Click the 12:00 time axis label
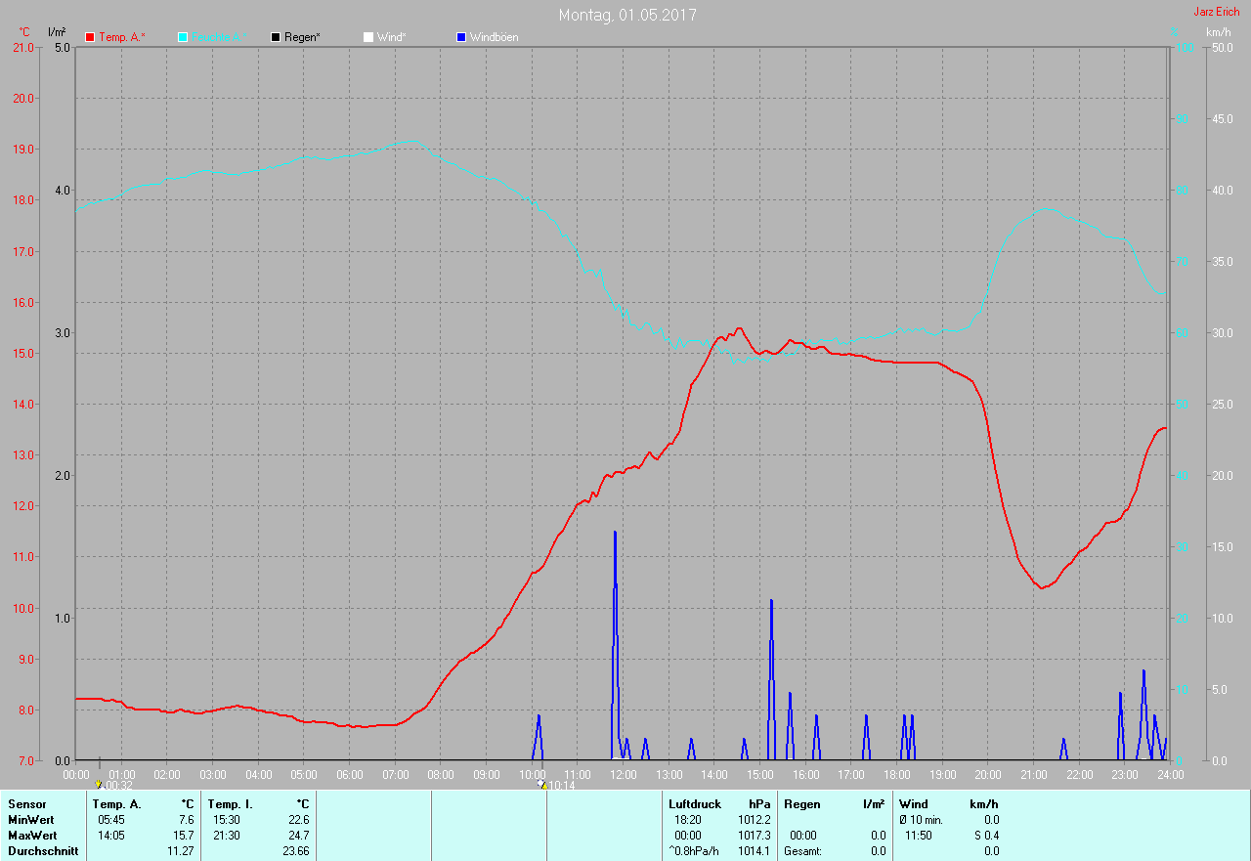Screen dimensions: 1251x861 [623, 775]
